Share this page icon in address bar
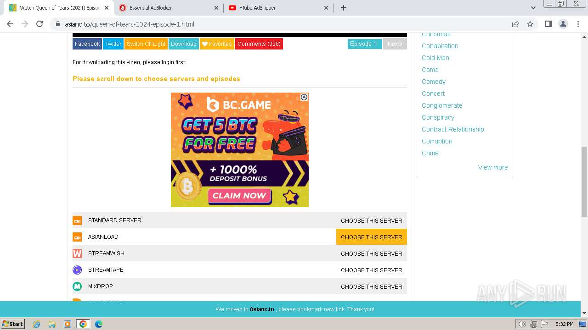 coord(515,24)
